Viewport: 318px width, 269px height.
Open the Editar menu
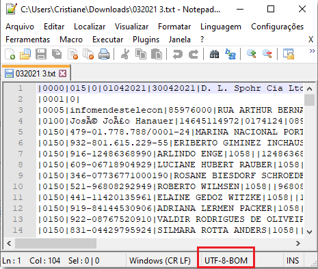pyautogui.click(x=54, y=27)
